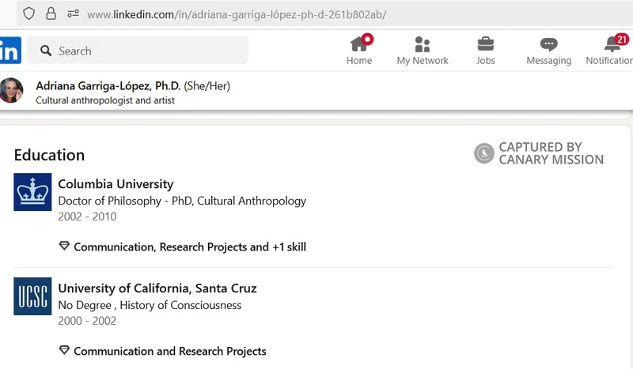
Task: Open the Messaging speech bubble icon
Action: (548, 44)
